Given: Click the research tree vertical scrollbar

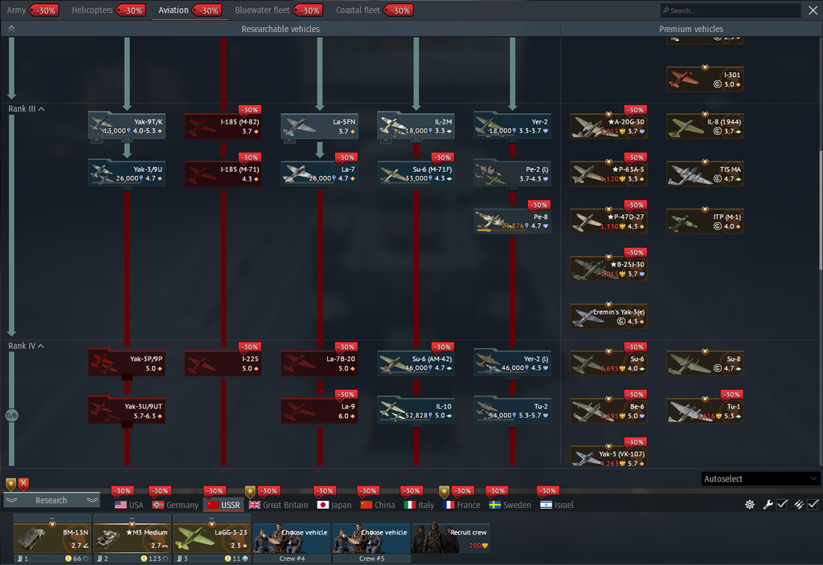Looking at the screenshot, I should [821, 209].
